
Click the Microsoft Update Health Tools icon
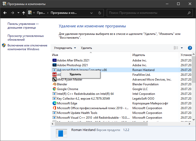(54, 113)
